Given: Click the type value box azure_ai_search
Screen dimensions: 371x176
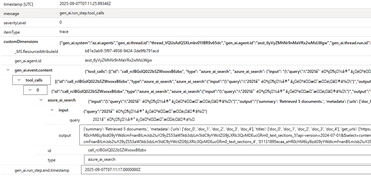Looking at the screenshot, I should 228,159.
